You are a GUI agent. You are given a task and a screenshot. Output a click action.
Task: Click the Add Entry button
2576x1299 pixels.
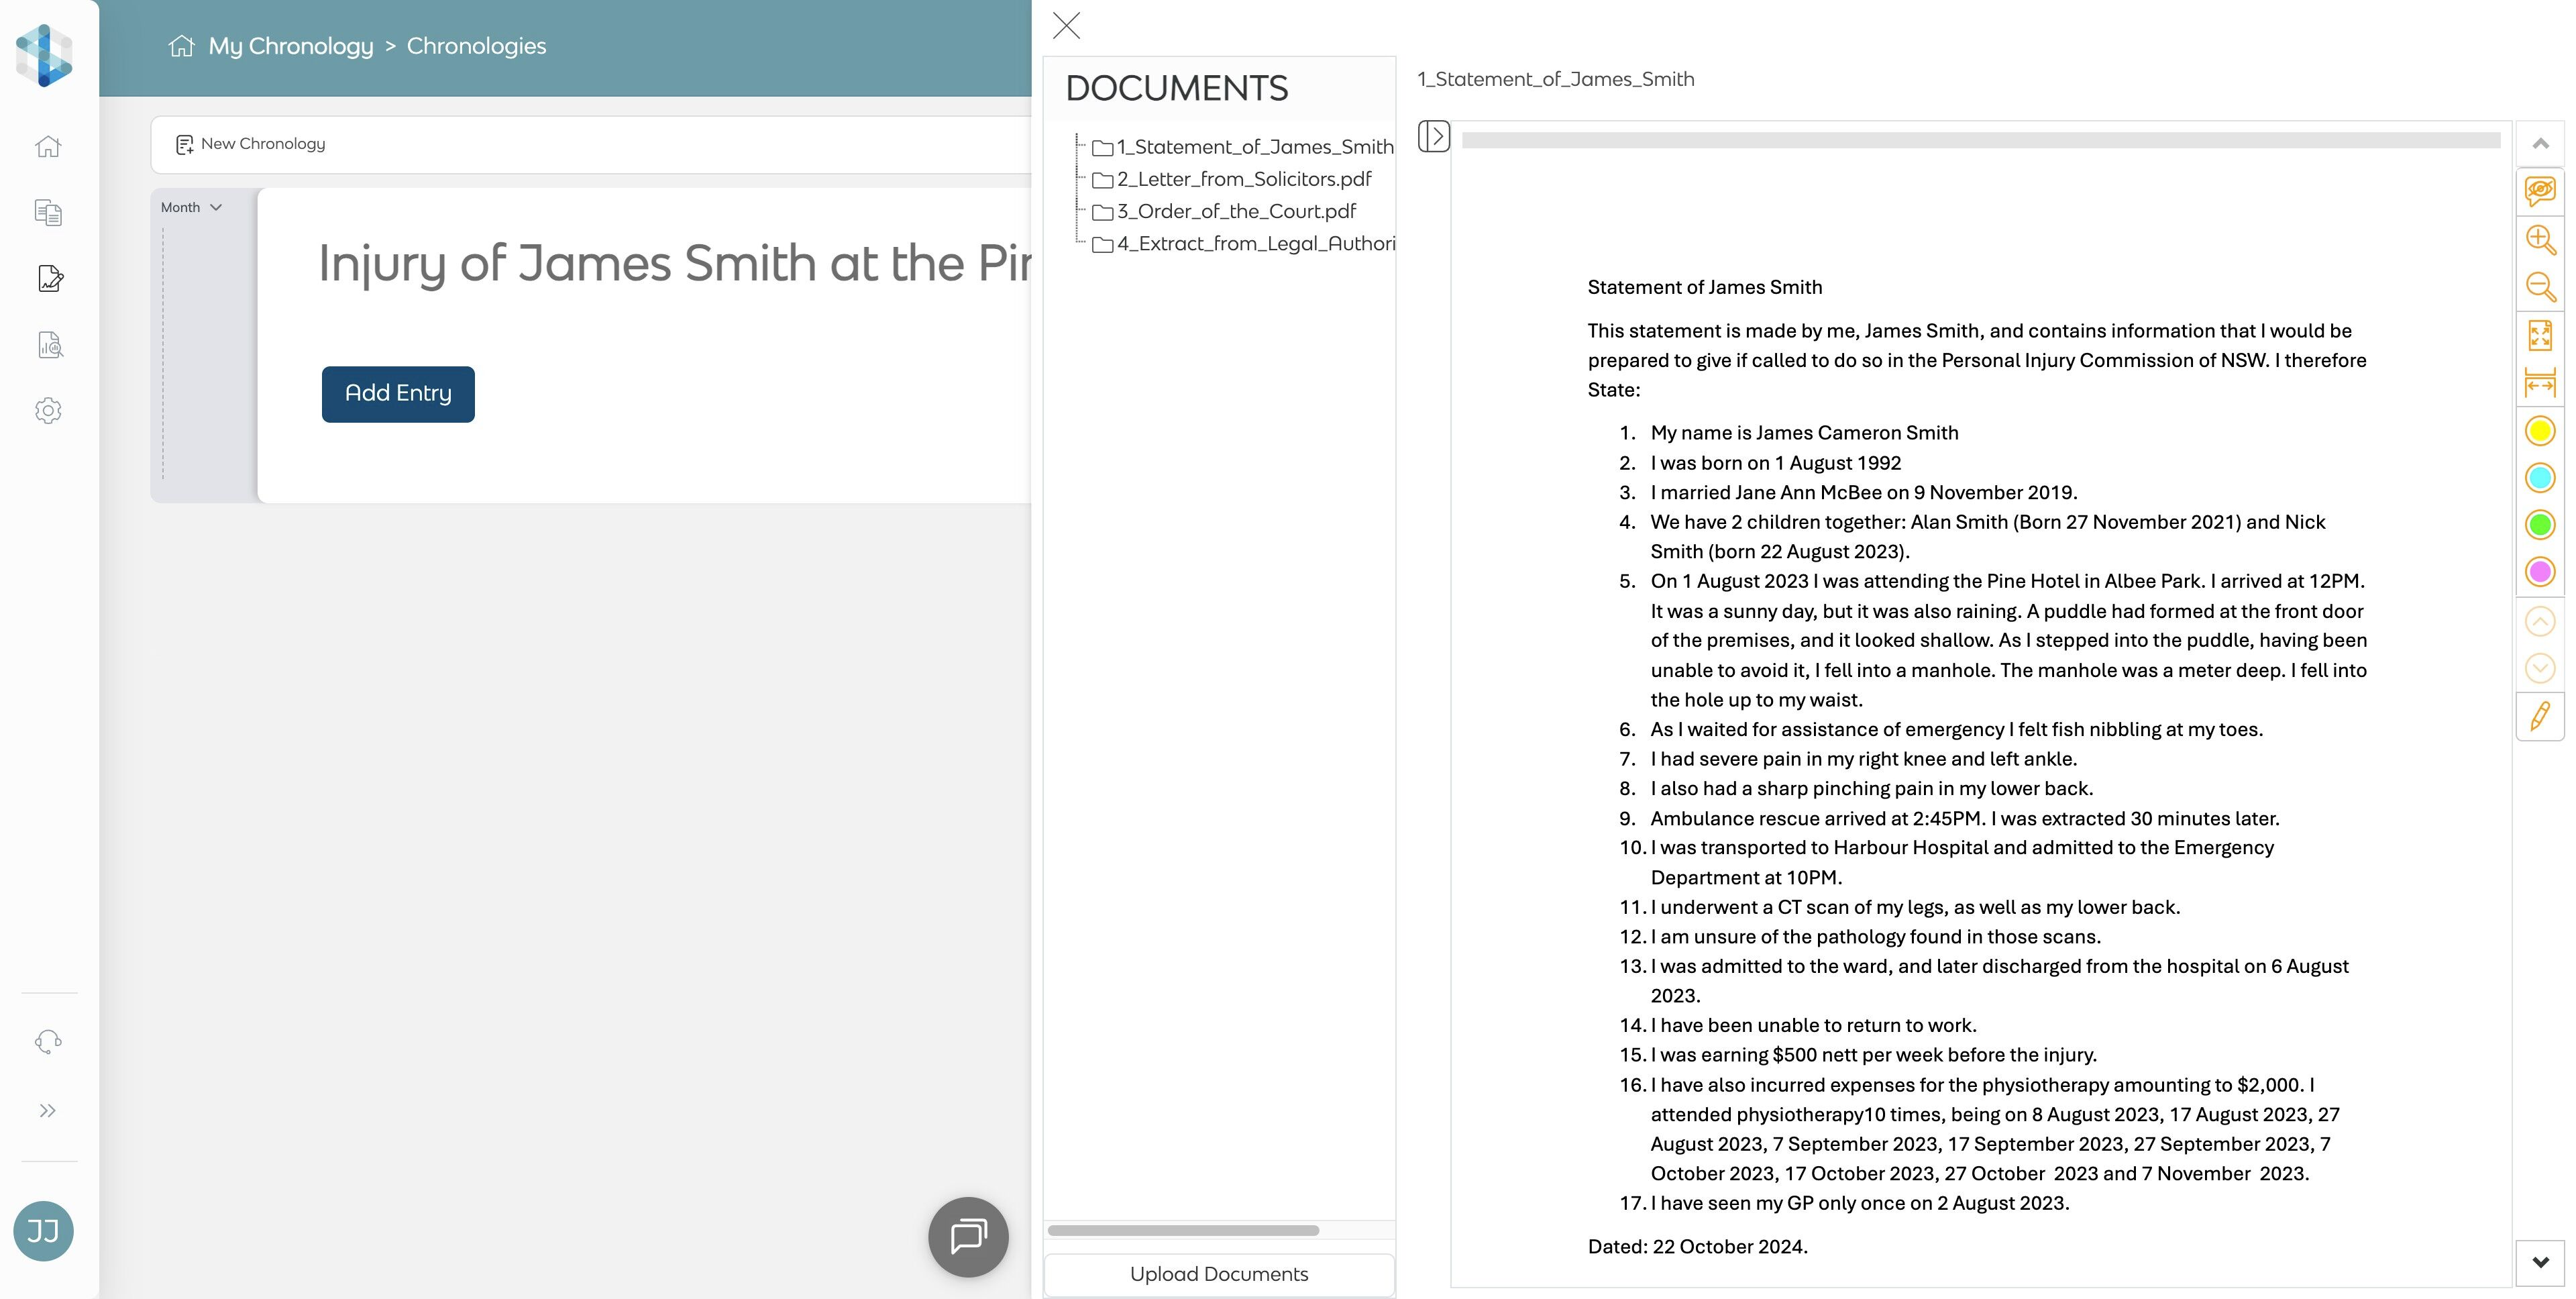[398, 394]
